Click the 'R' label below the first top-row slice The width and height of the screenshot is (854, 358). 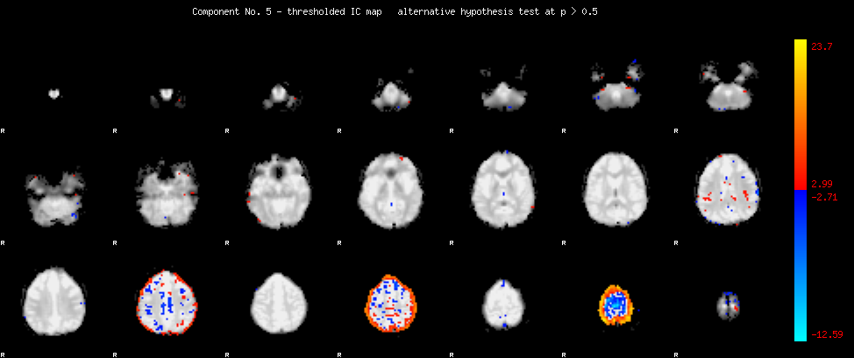4,130
